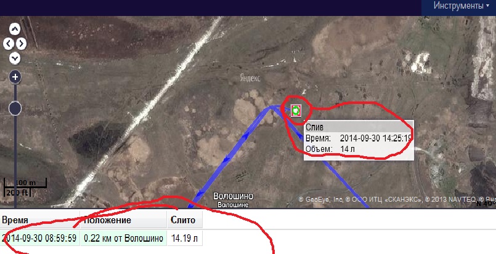This screenshot has width=496, height=254.
Task: Pan the map down with arrow button
Action: click(x=15, y=58)
